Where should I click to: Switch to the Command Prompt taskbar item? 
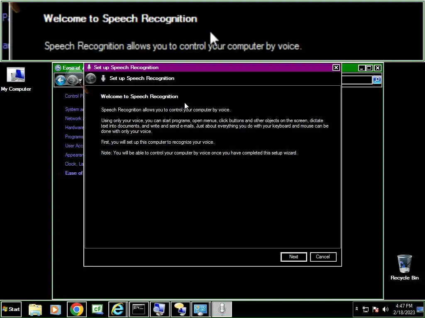139,309
